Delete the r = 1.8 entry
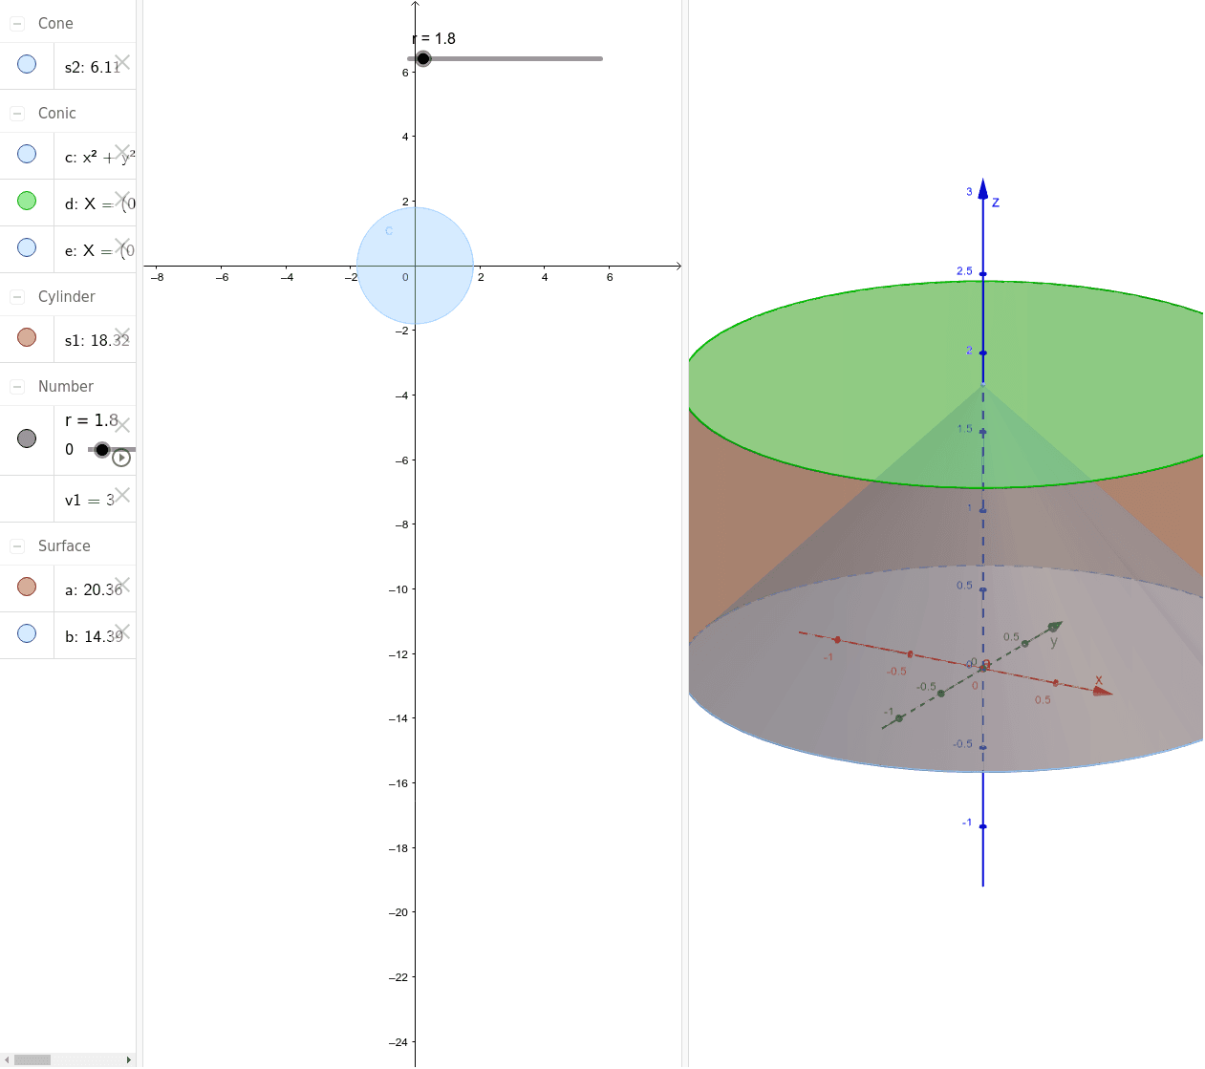 coord(122,425)
